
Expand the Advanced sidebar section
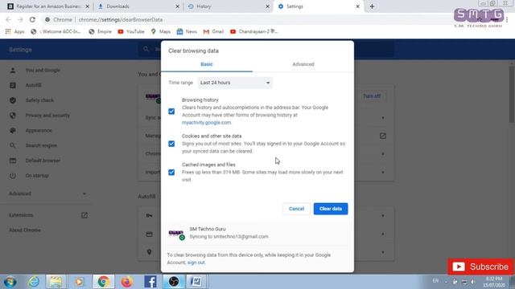[x=47, y=193]
